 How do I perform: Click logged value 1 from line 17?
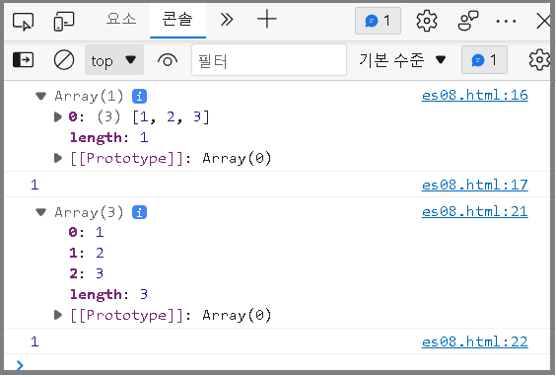click(x=35, y=185)
